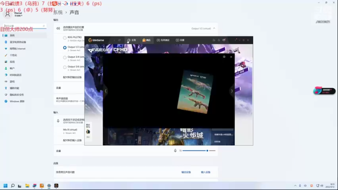Select Output 1/2 virtual output device
338x190 pixels.
pyautogui.click(x=65, y=48)
